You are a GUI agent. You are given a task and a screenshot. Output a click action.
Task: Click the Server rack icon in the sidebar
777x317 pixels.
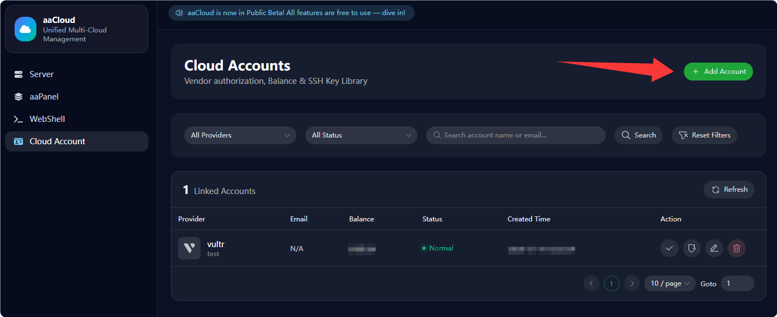coord(18,74)
